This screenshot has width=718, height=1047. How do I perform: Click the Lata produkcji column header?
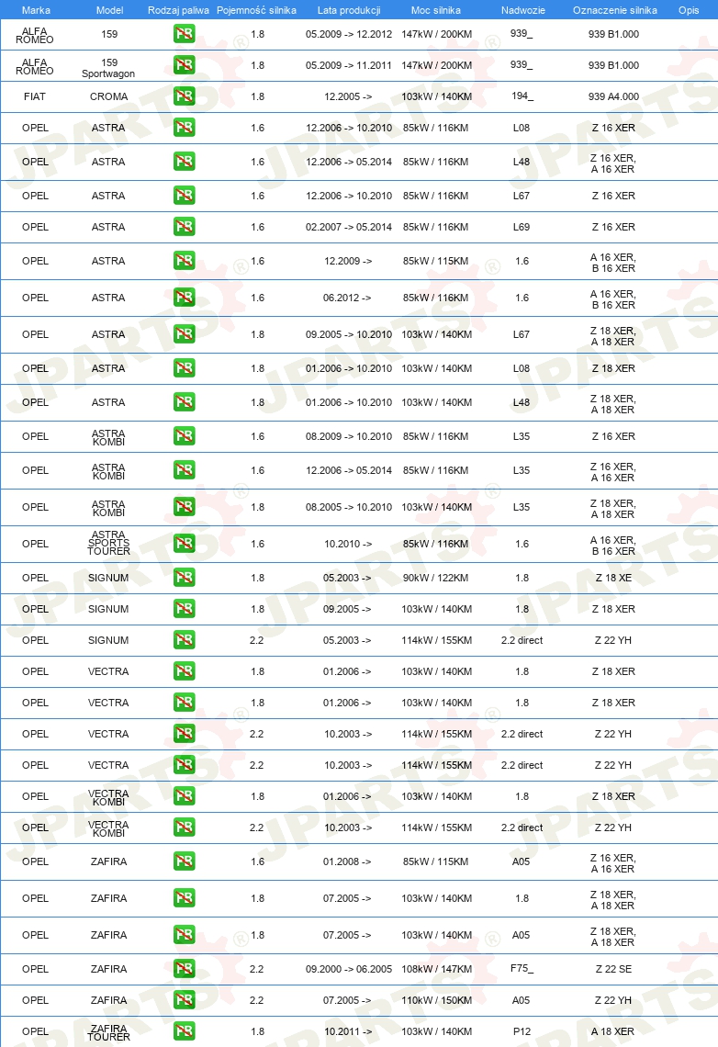[x=349, y=10]
